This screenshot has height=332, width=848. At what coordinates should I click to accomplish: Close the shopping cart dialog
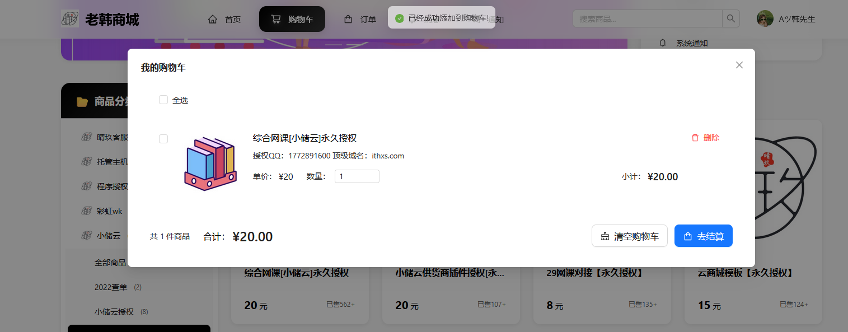[x=739, y=65]
